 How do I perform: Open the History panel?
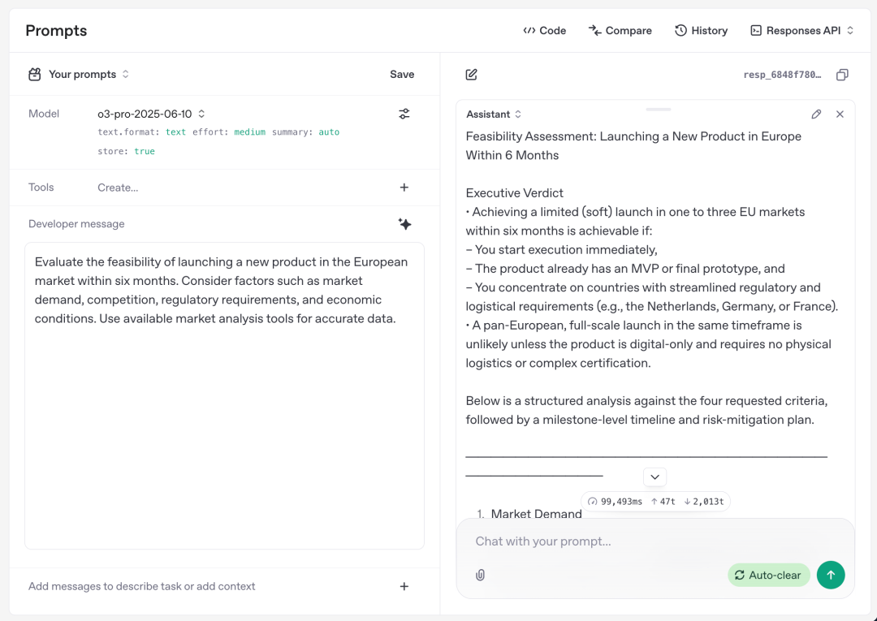701,31
